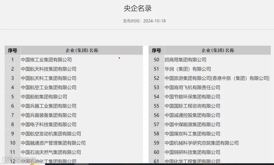Select 中国钢研科技集团有限公司 in row 60
This screenshot has height=165, width=274.
pyautogui.click(x=192, y=152)
